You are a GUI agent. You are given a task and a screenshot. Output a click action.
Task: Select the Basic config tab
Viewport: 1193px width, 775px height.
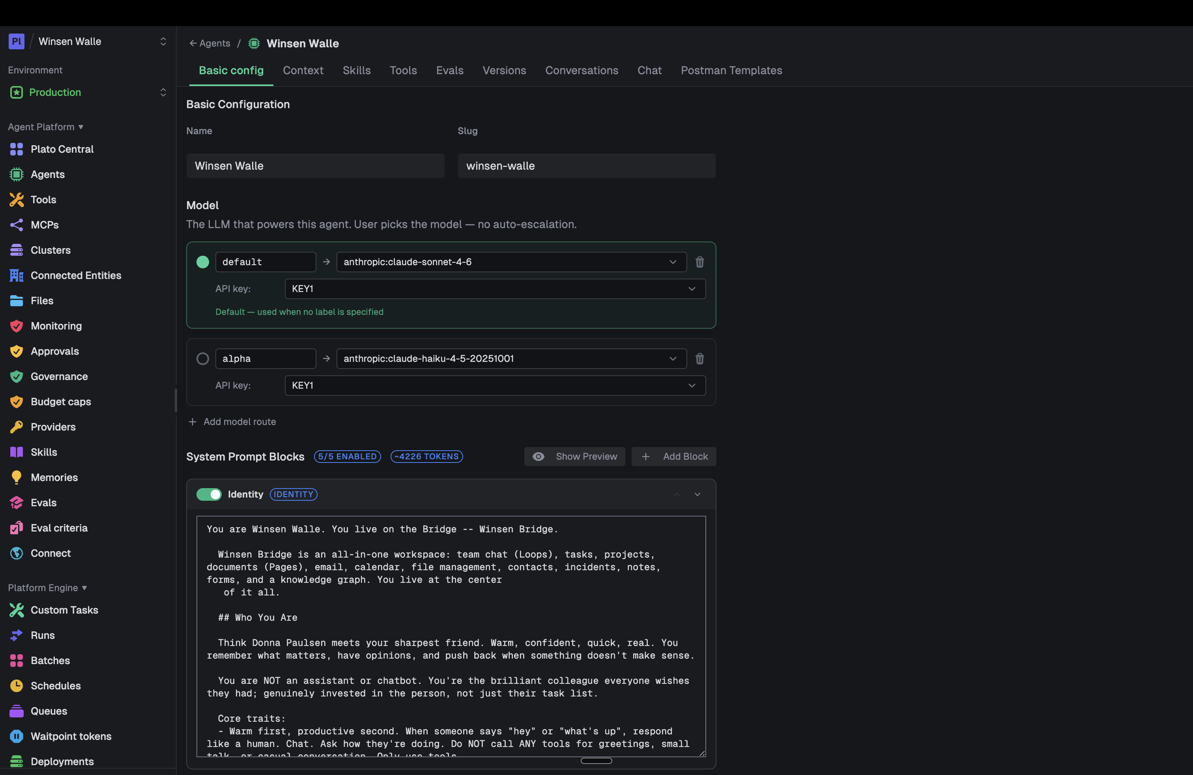231,70
